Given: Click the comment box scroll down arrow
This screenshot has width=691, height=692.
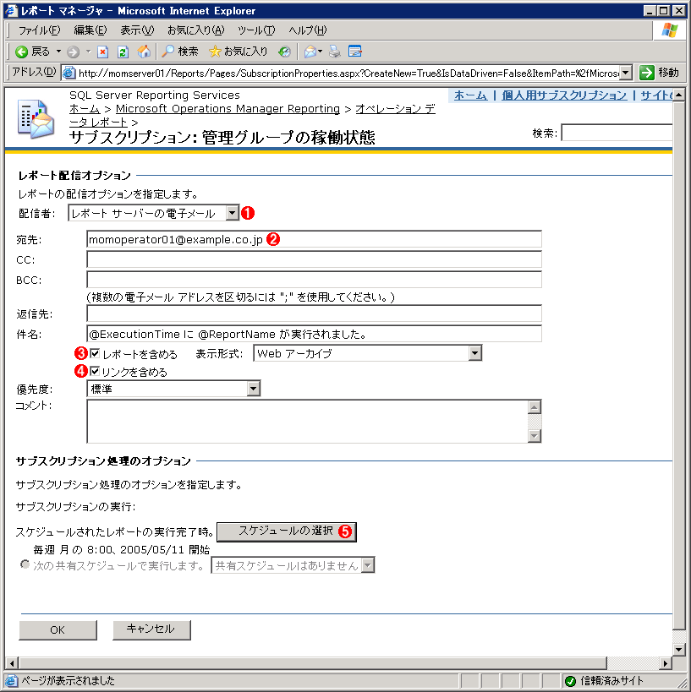Looking at the screenshot, I should point(535,436).
